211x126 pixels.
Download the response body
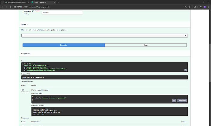pyautogui.click(x=182, y=100)
